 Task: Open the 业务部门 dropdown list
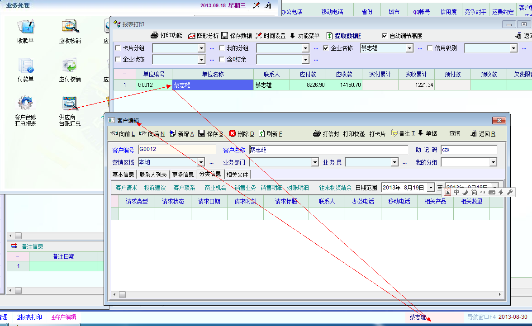click(315, 162)
